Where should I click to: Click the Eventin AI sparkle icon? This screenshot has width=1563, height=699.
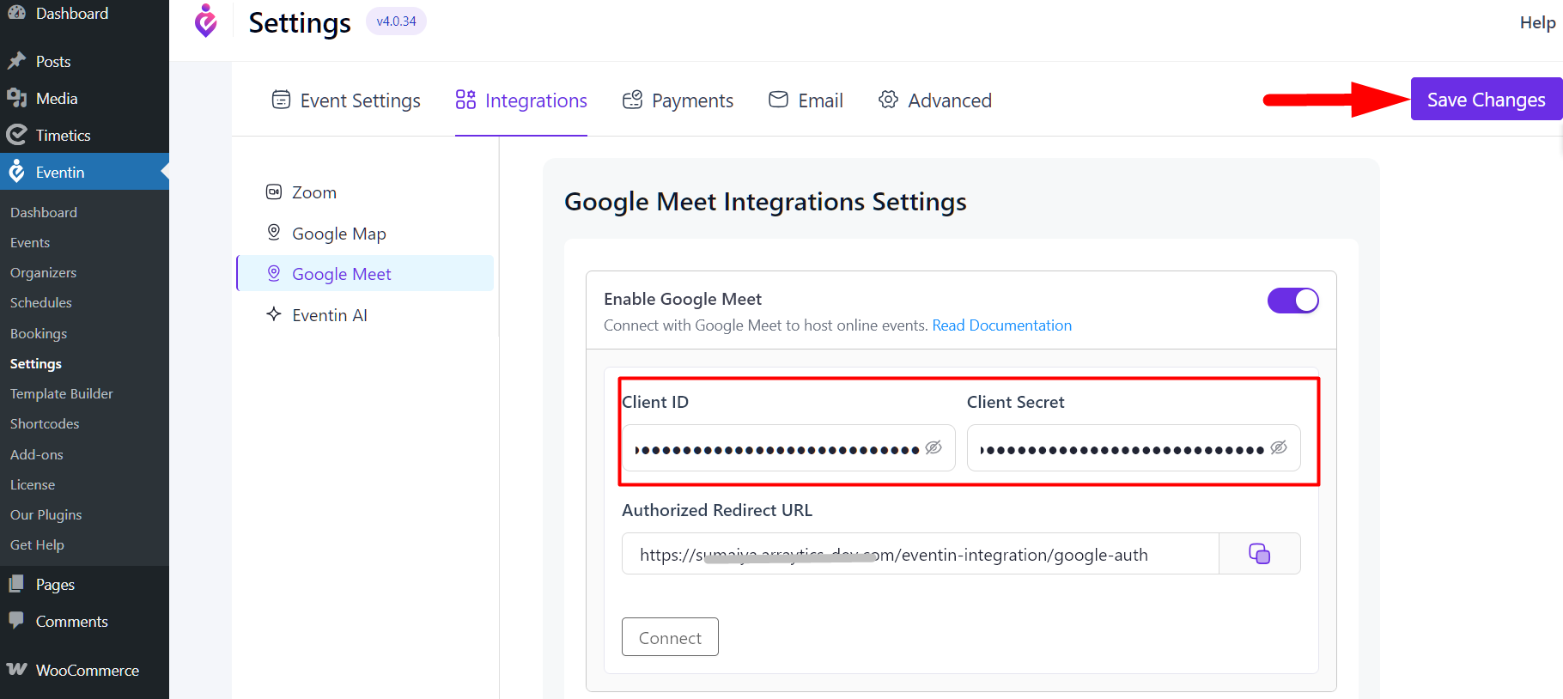[x=274, y=313]
